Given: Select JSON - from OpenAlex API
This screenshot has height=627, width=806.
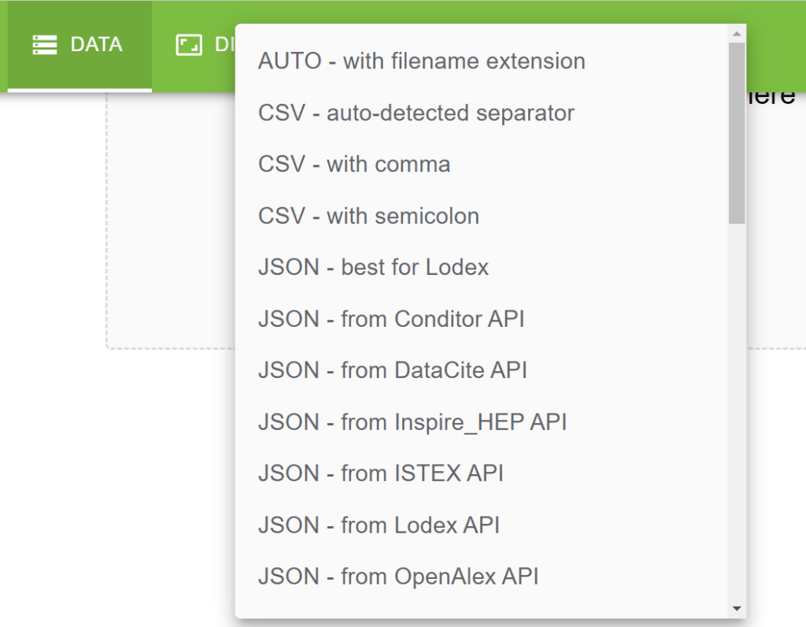Looking at the screenshot, I should [x=481, y=577].
